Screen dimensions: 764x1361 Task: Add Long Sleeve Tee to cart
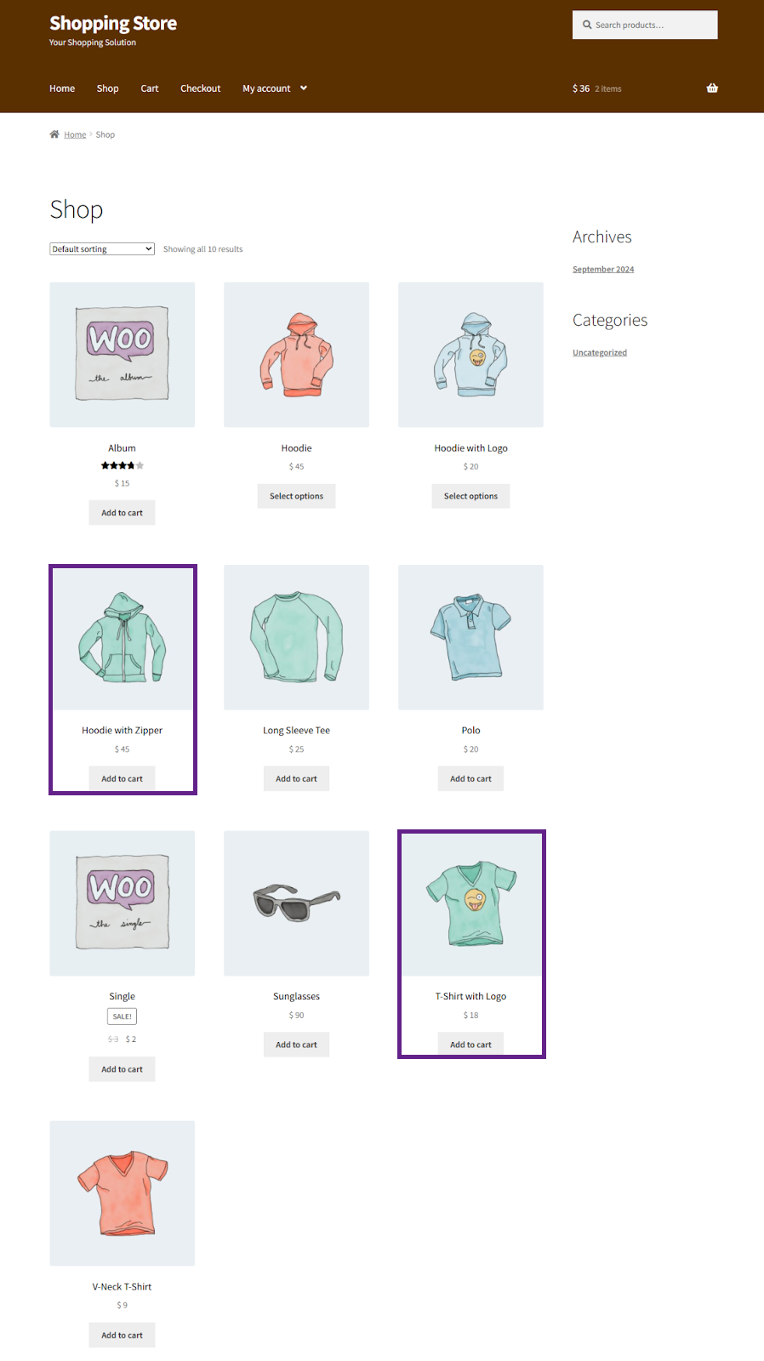[x=296, y=778]
